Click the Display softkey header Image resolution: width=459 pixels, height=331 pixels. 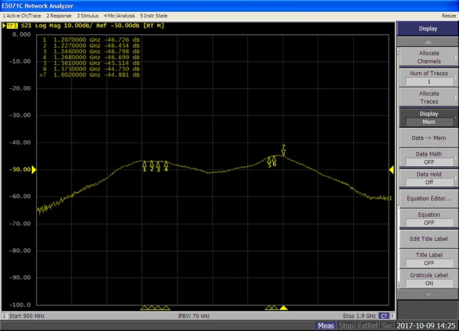[428, 29]
